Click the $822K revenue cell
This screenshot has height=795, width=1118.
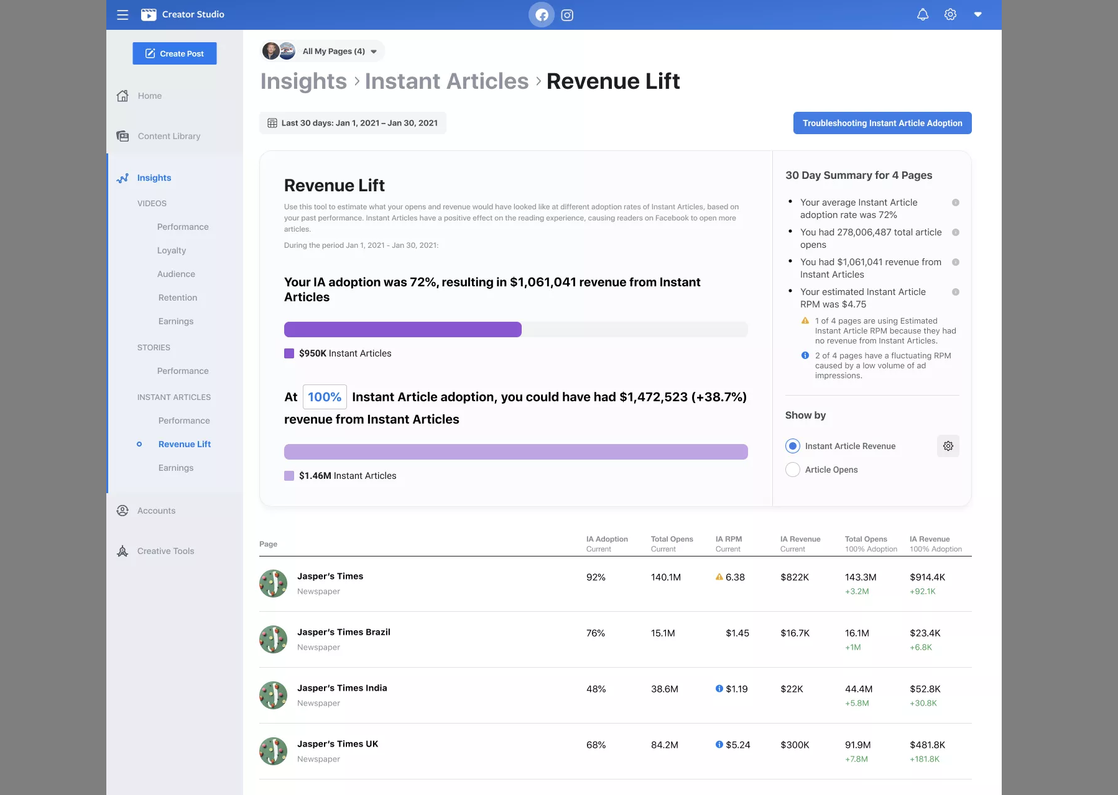(795, 577)
